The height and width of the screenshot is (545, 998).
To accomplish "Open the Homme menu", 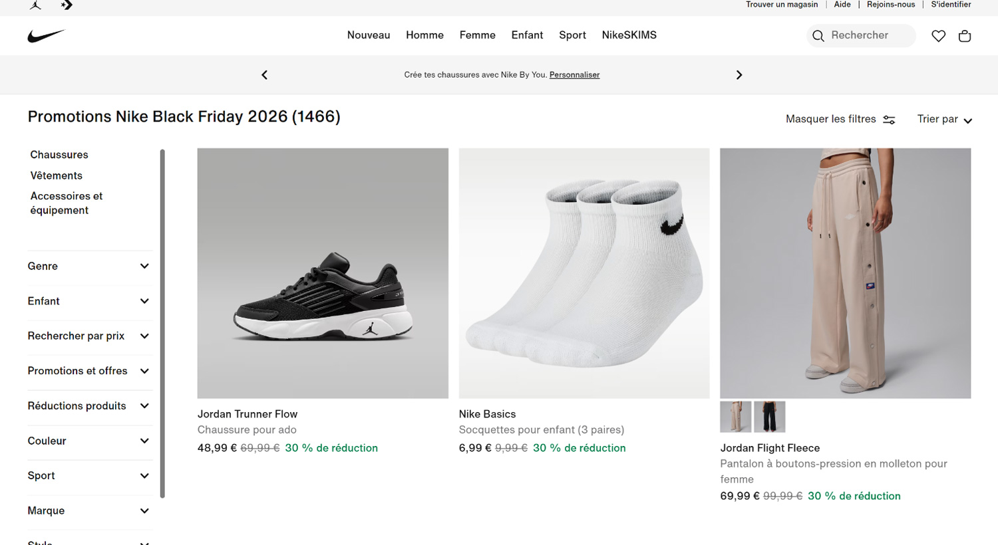I will tap(424, 35).
